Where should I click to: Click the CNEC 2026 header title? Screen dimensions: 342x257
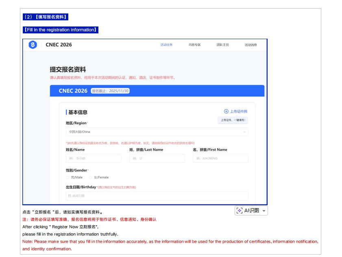pos(59,45)
